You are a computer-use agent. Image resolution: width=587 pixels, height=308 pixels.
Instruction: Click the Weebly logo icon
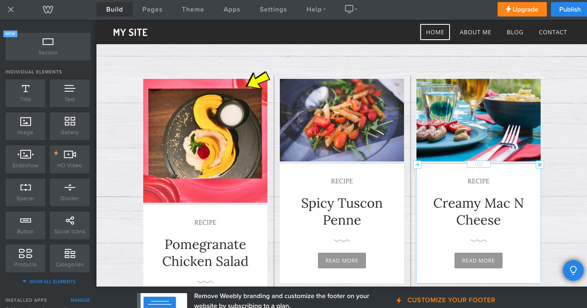[47, 9]
